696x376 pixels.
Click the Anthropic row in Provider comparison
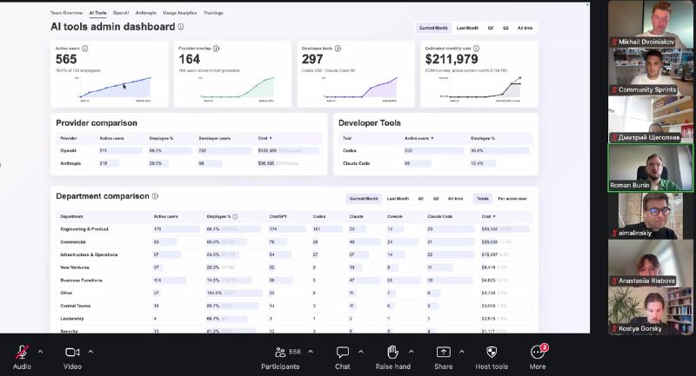tap(189, 163)
